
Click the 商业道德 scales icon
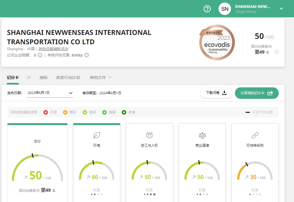[202, 135]
